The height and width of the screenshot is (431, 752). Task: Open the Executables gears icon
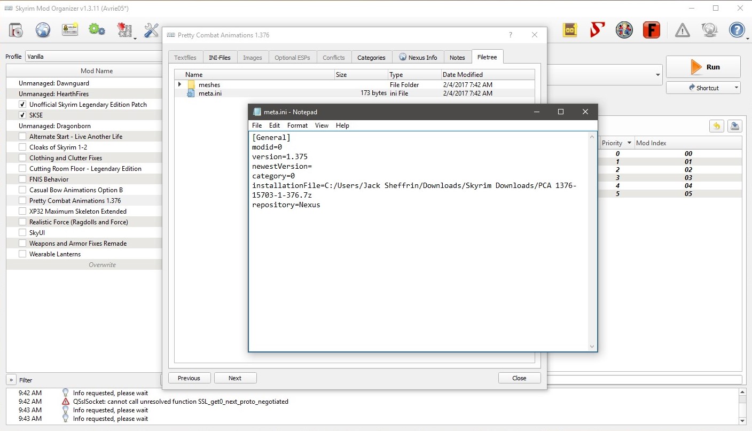pyautogui.click(x=97, y=30)
